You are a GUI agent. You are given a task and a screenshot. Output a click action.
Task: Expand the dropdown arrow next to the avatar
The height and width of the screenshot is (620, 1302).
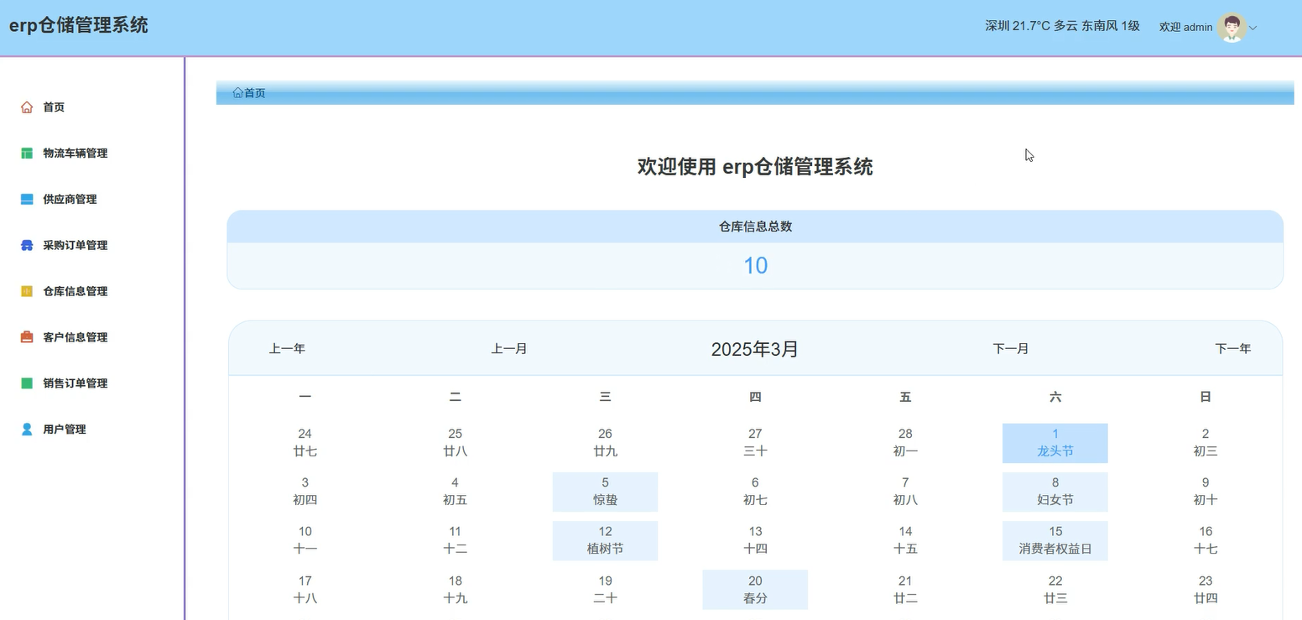point(1253,28)
